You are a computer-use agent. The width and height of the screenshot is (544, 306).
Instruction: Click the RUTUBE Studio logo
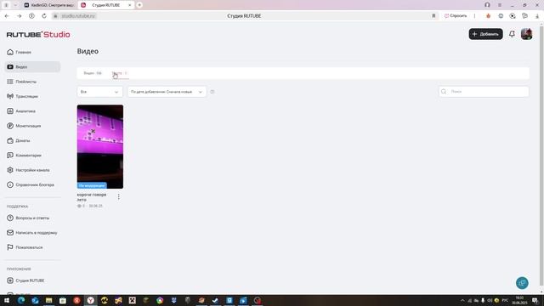38,34
